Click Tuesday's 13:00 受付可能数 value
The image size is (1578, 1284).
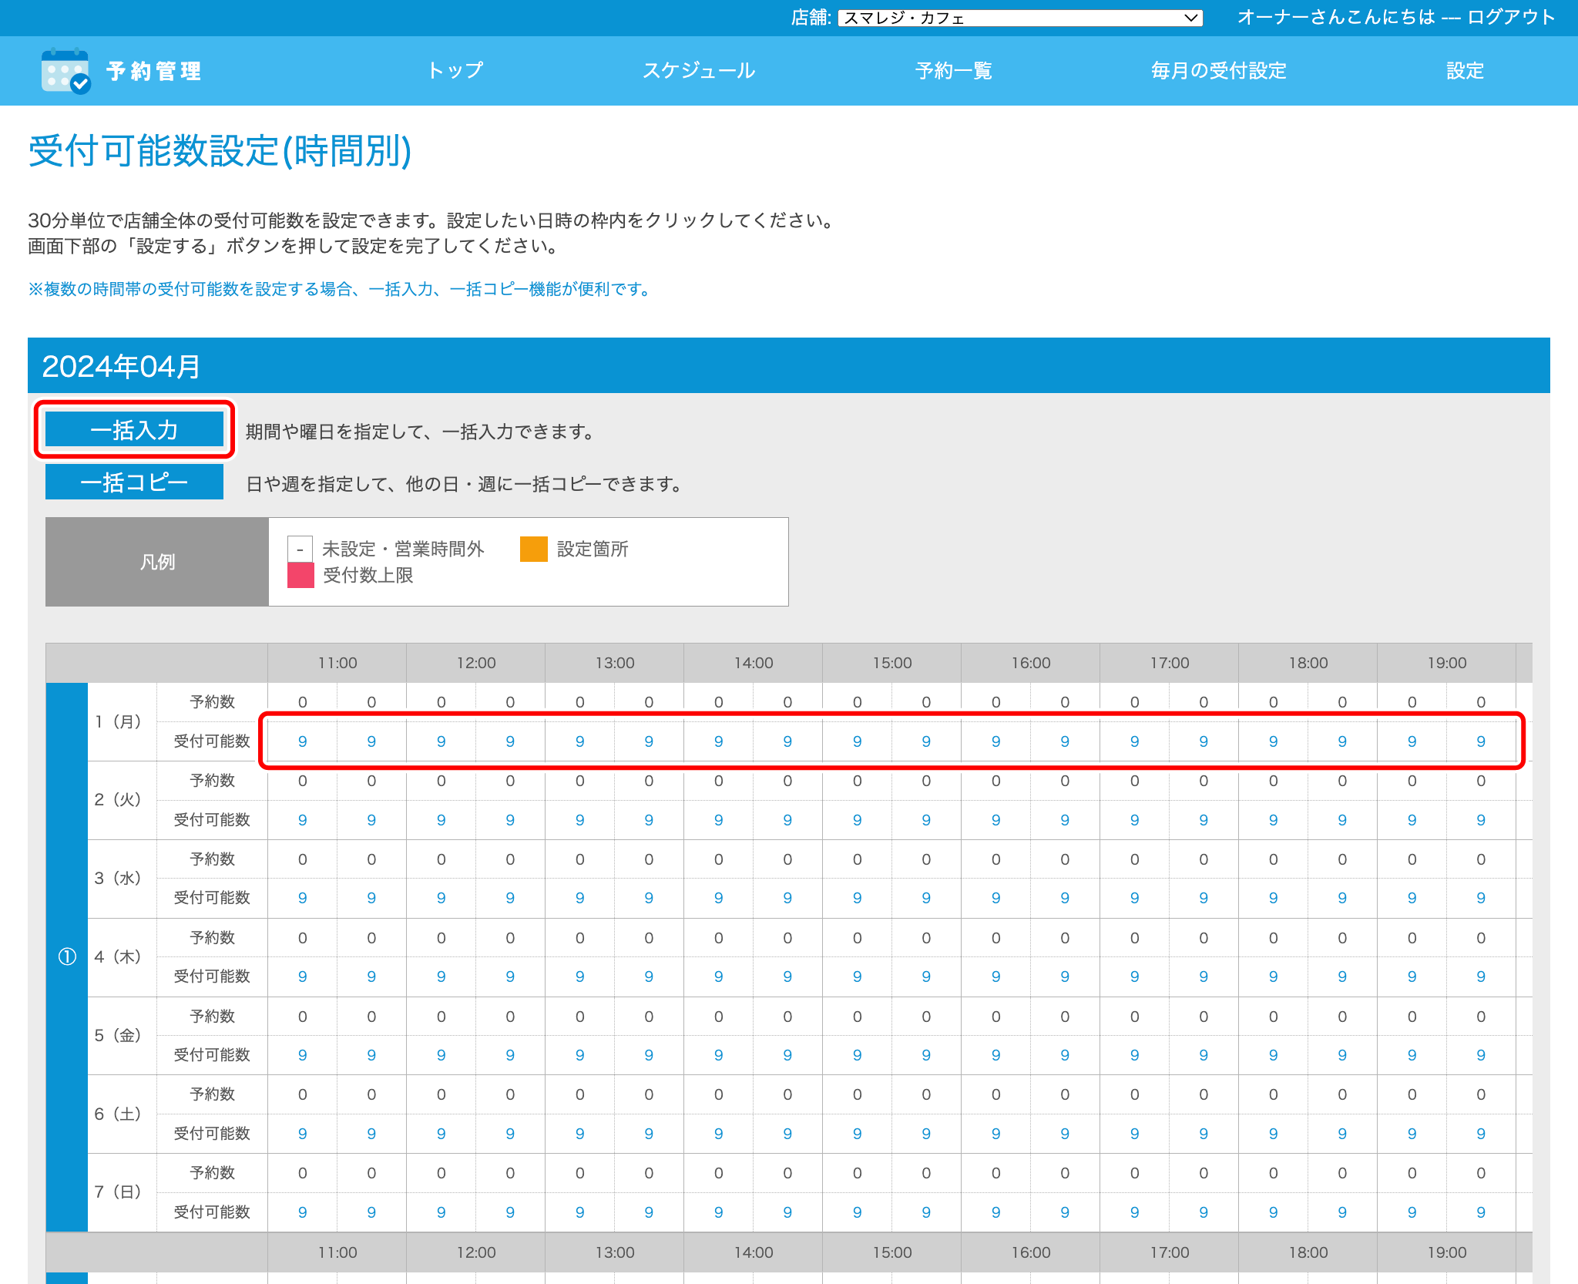[579, 820]
